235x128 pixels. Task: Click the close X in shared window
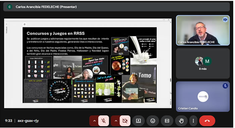pyautogui.click(x=169, y=20)
